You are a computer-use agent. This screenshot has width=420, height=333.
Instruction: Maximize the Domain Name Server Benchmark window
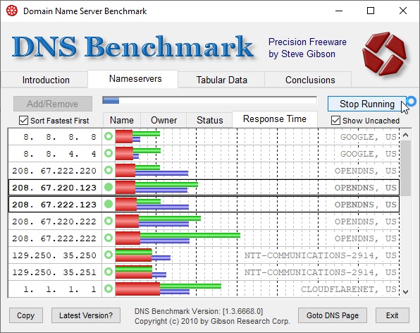click(371, 11)
